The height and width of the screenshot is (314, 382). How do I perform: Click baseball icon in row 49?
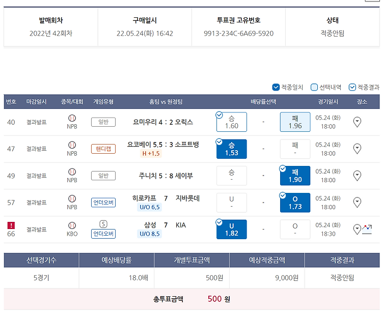click(72, 172)
